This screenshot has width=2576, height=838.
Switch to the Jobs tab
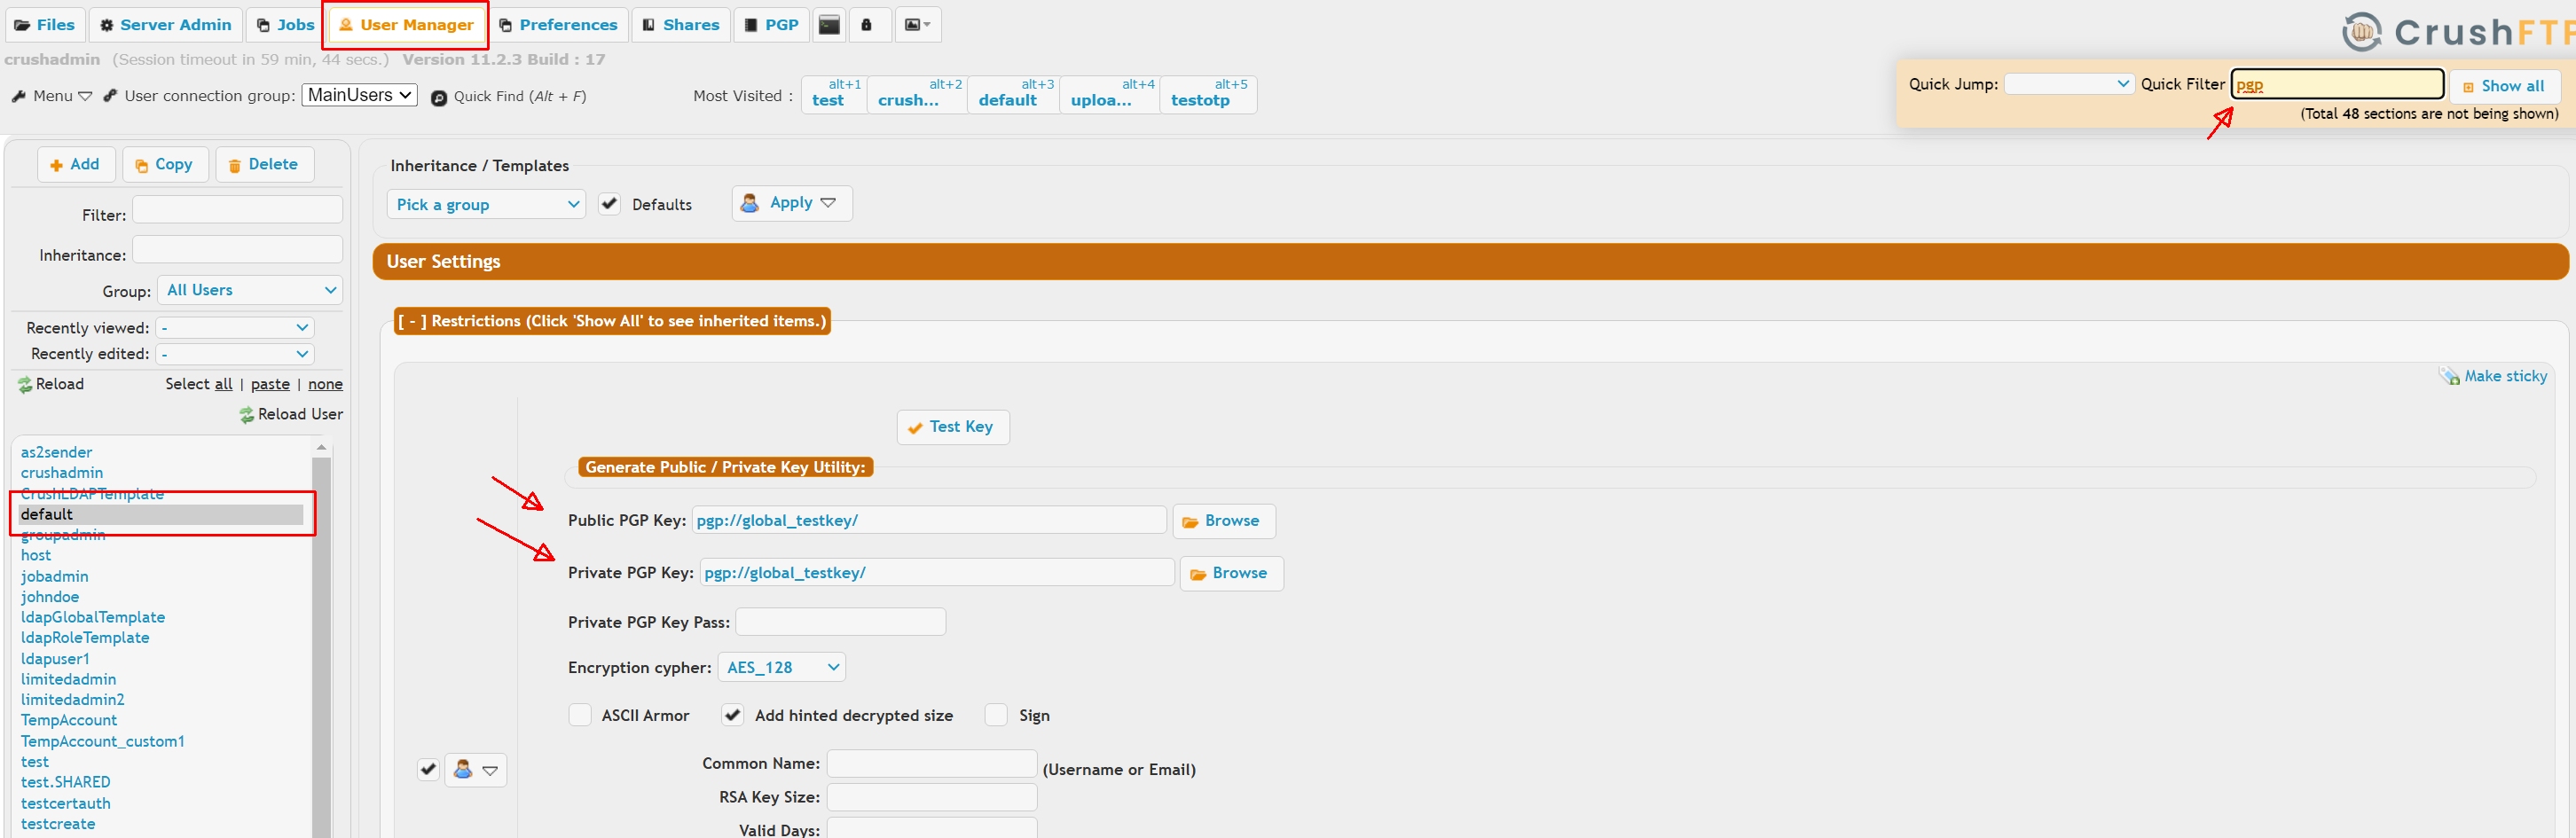(x=285, y=25)
